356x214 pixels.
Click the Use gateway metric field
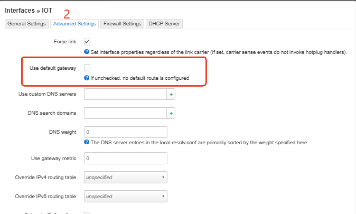pyautogui.click(x=126, y=158)
